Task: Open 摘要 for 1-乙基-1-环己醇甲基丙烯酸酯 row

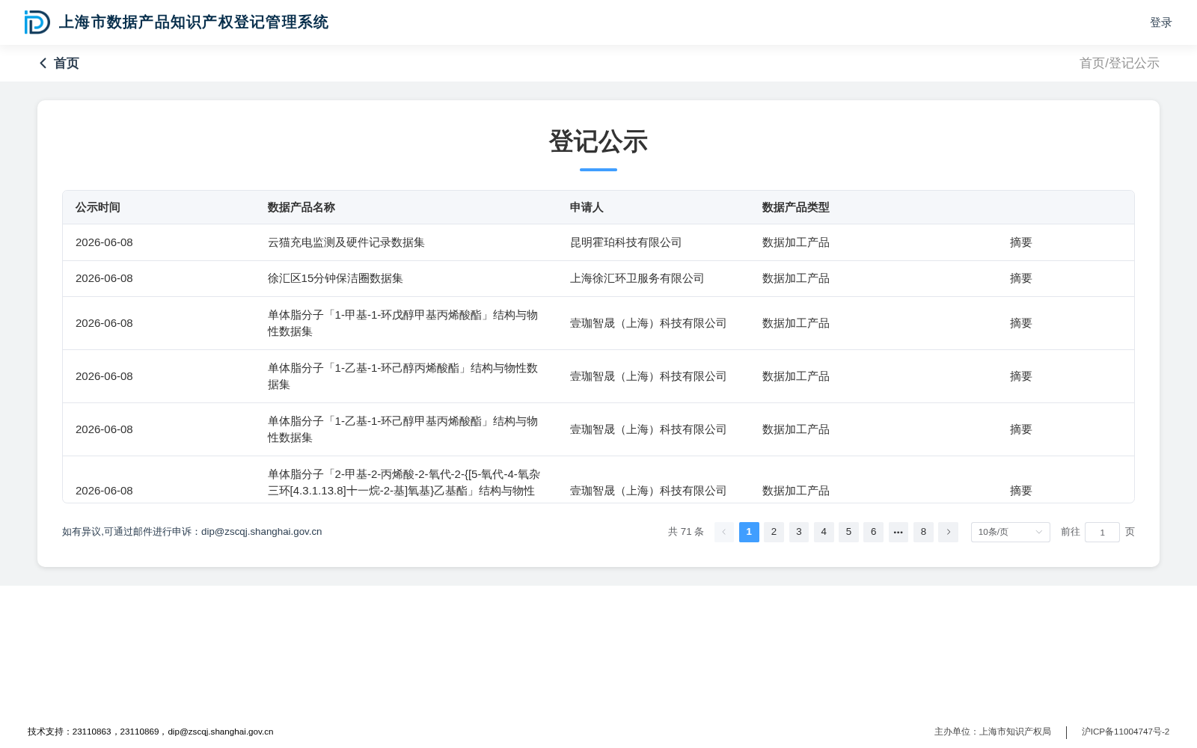Action: (x=1020, y=429)
